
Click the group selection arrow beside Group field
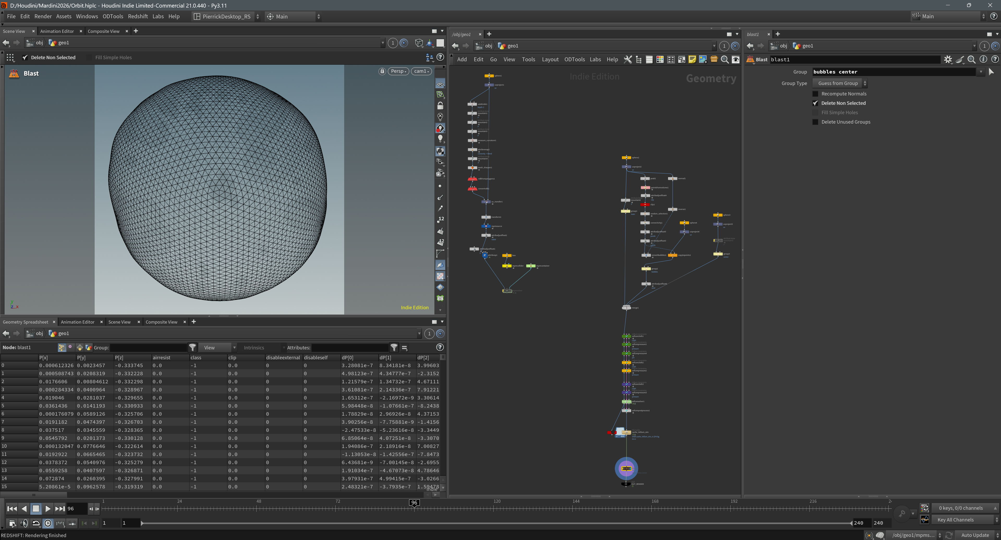pos(991,71)
